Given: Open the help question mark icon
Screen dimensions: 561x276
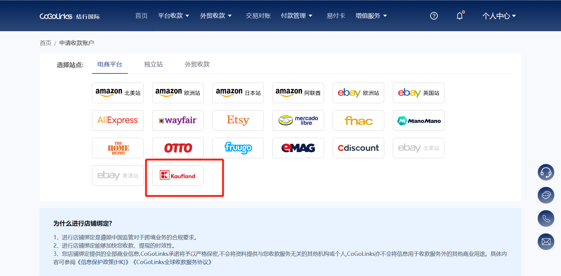Looking at the screenshot, I should [434, 16].
